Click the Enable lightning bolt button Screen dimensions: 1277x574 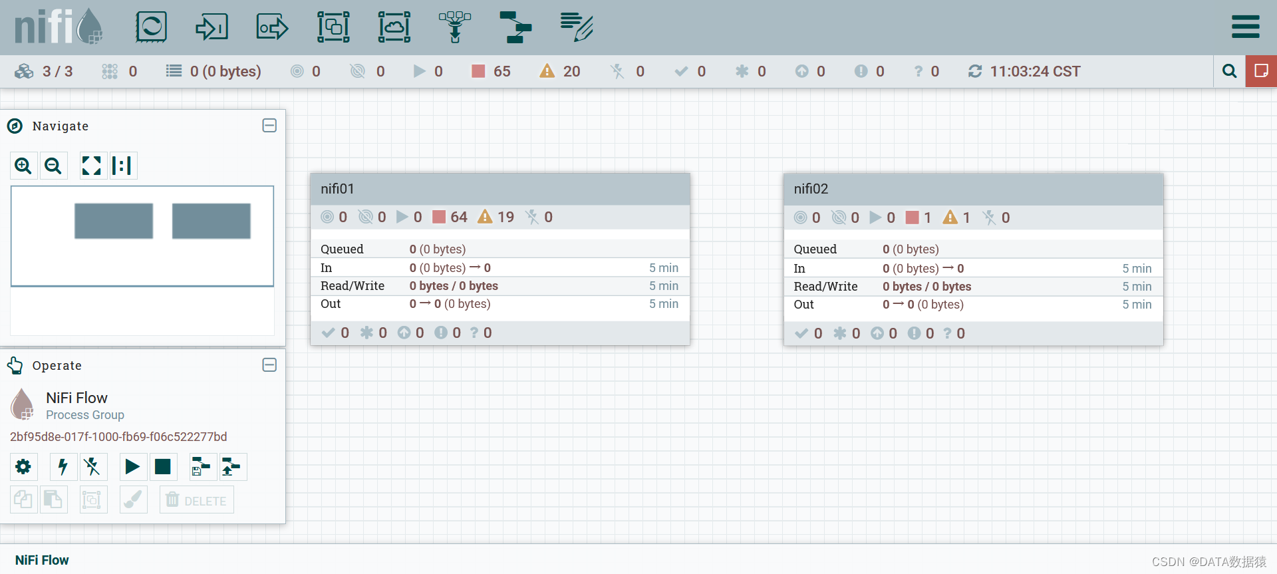[63, 467]
